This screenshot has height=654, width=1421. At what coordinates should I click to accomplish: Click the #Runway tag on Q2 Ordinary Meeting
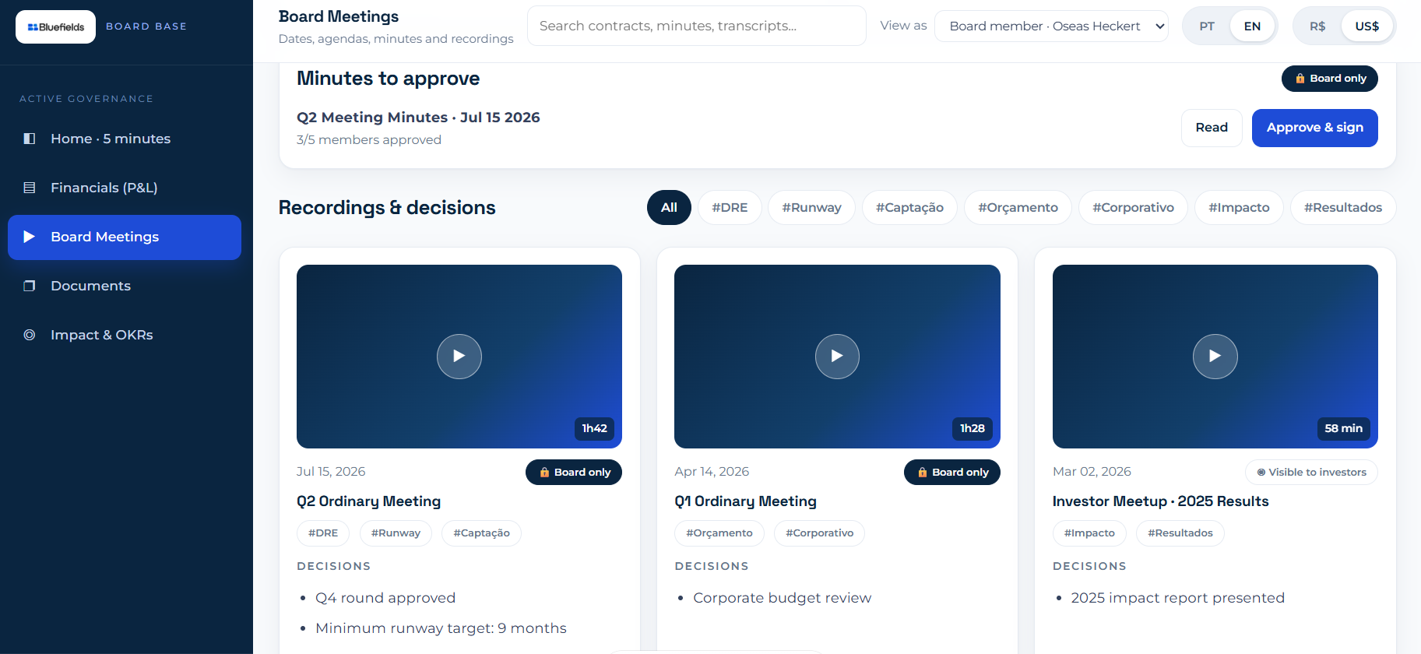396,533
